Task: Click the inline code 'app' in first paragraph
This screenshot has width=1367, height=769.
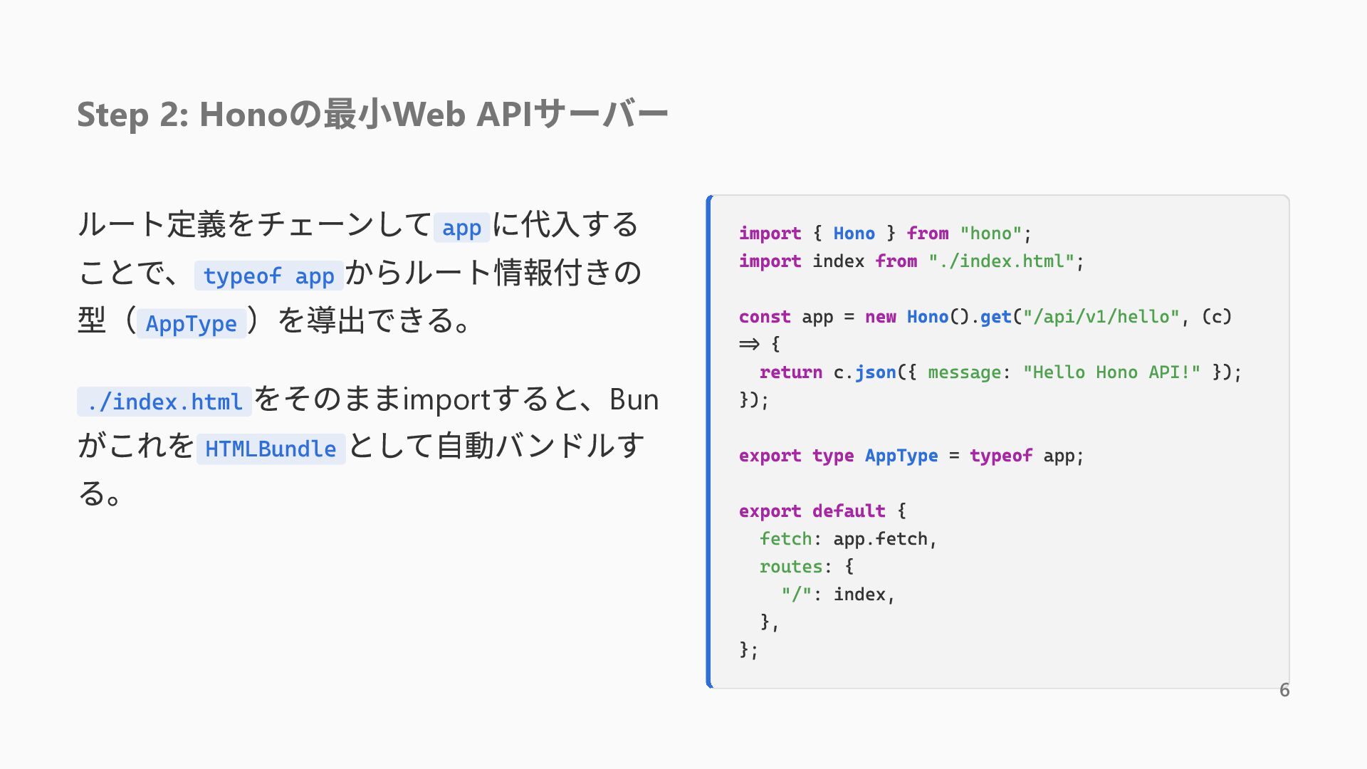Action: [x=461, y=228]
